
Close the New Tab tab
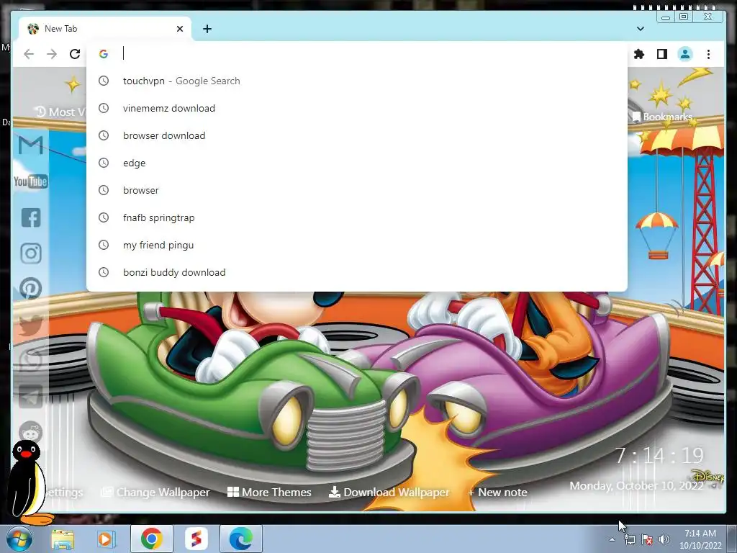179,29
